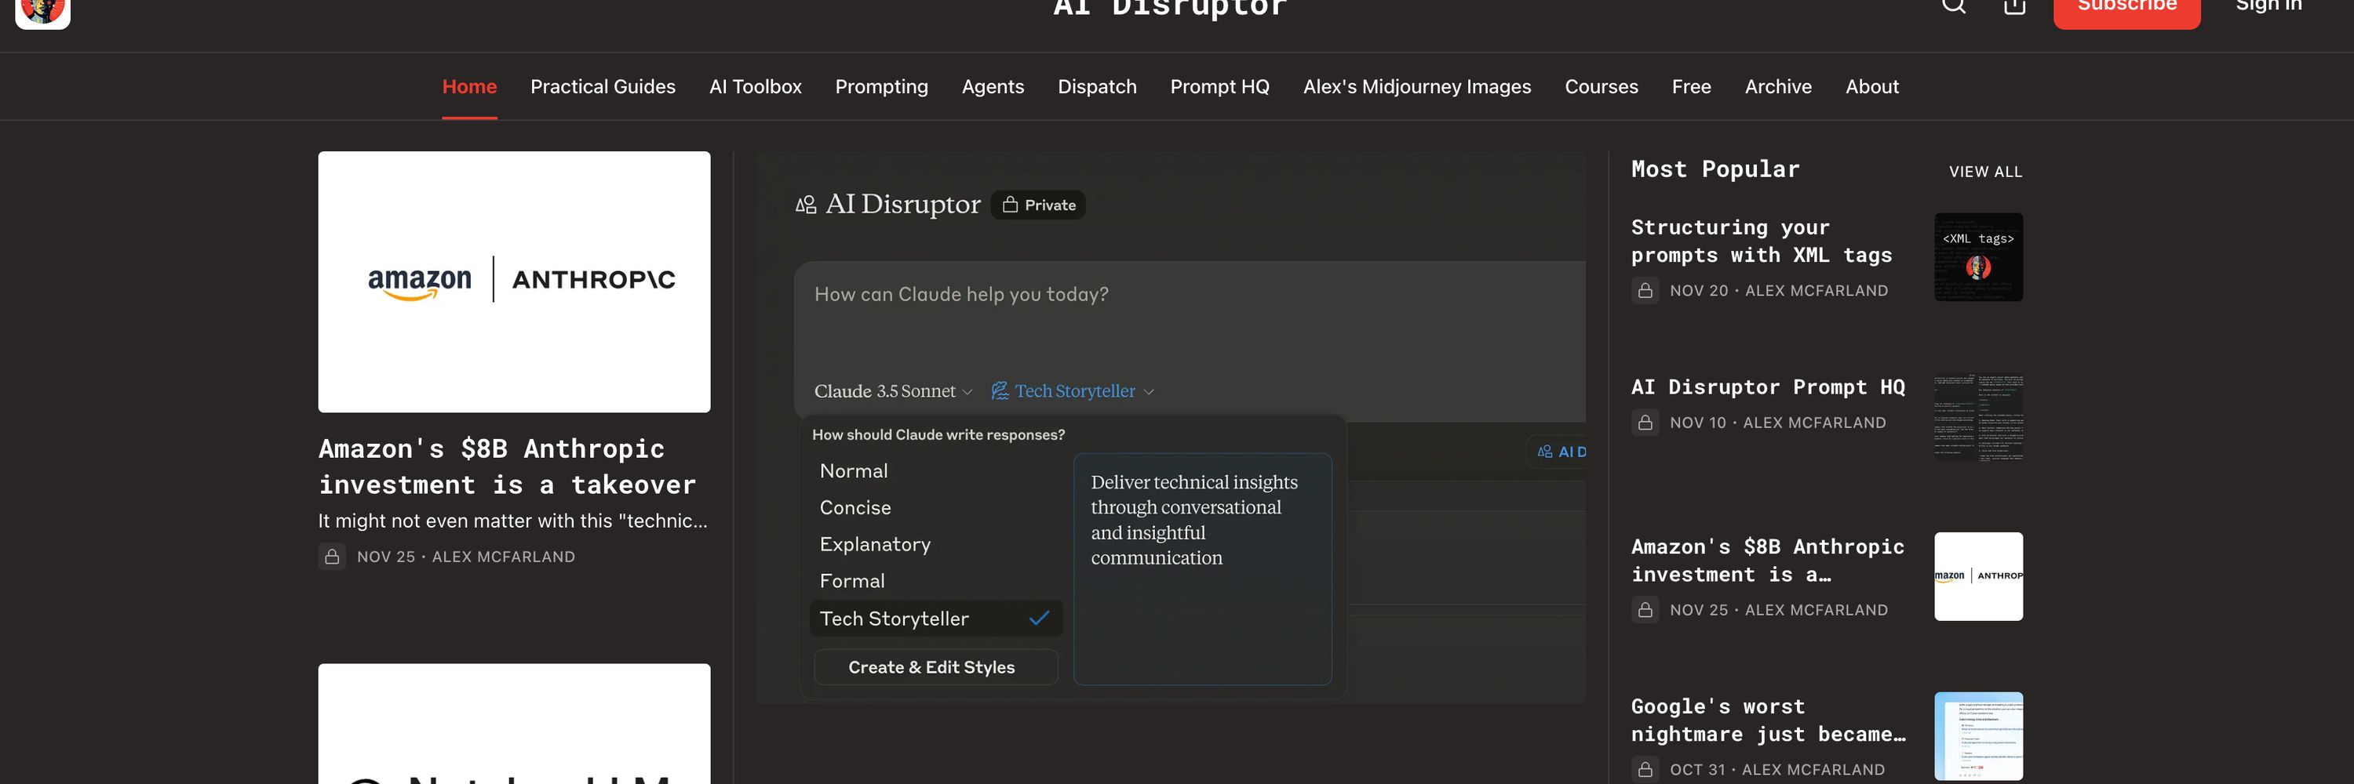
Task: Click the Sign in link
Action: point(2268,5)
